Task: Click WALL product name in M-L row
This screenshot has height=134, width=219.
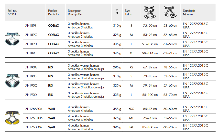Action: coord(52,118)
